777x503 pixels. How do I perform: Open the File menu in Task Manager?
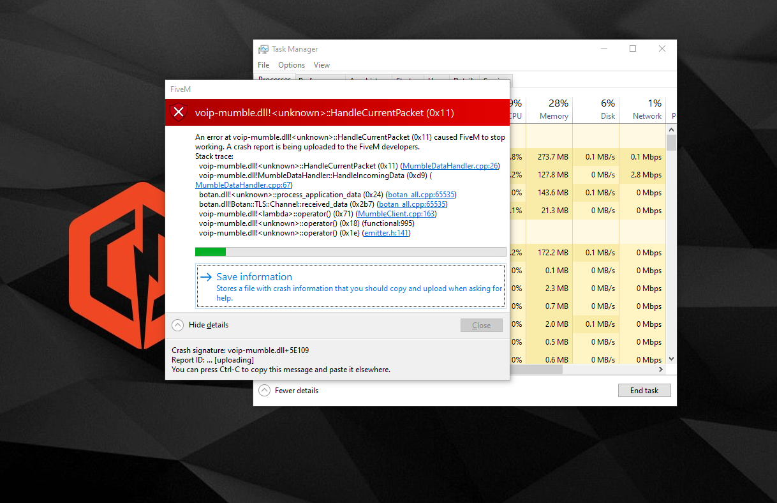[x=263, y=65]
